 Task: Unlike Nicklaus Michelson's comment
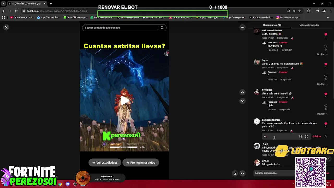326,34
